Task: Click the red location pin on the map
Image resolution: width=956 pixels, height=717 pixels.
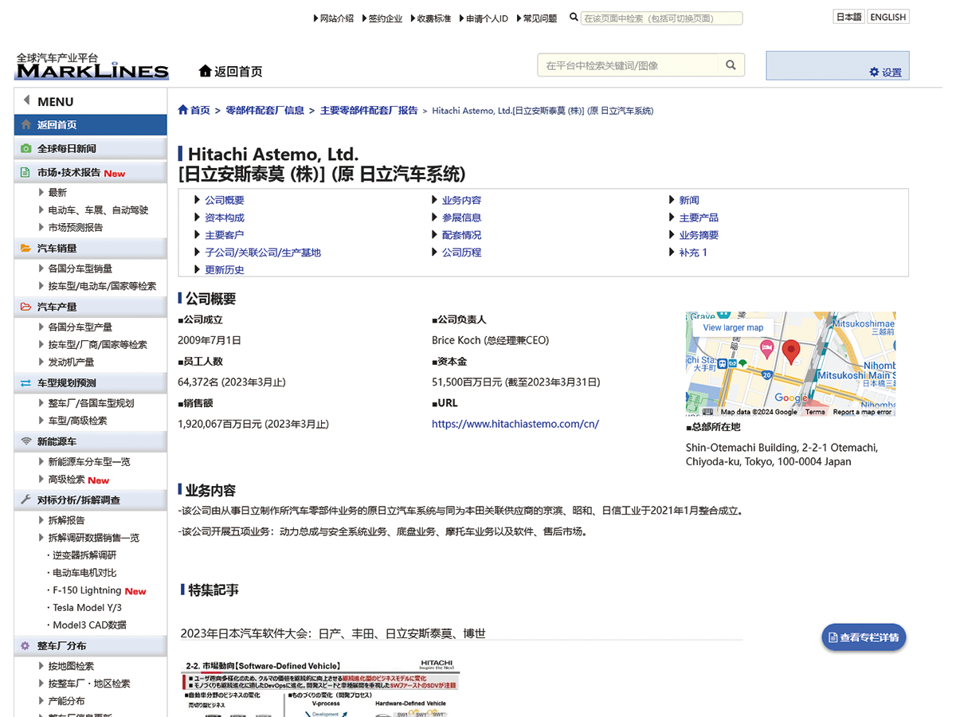Action: point(791,351)
